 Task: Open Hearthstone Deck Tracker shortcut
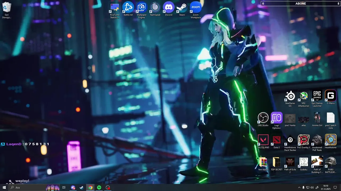(x=290, y=143)
